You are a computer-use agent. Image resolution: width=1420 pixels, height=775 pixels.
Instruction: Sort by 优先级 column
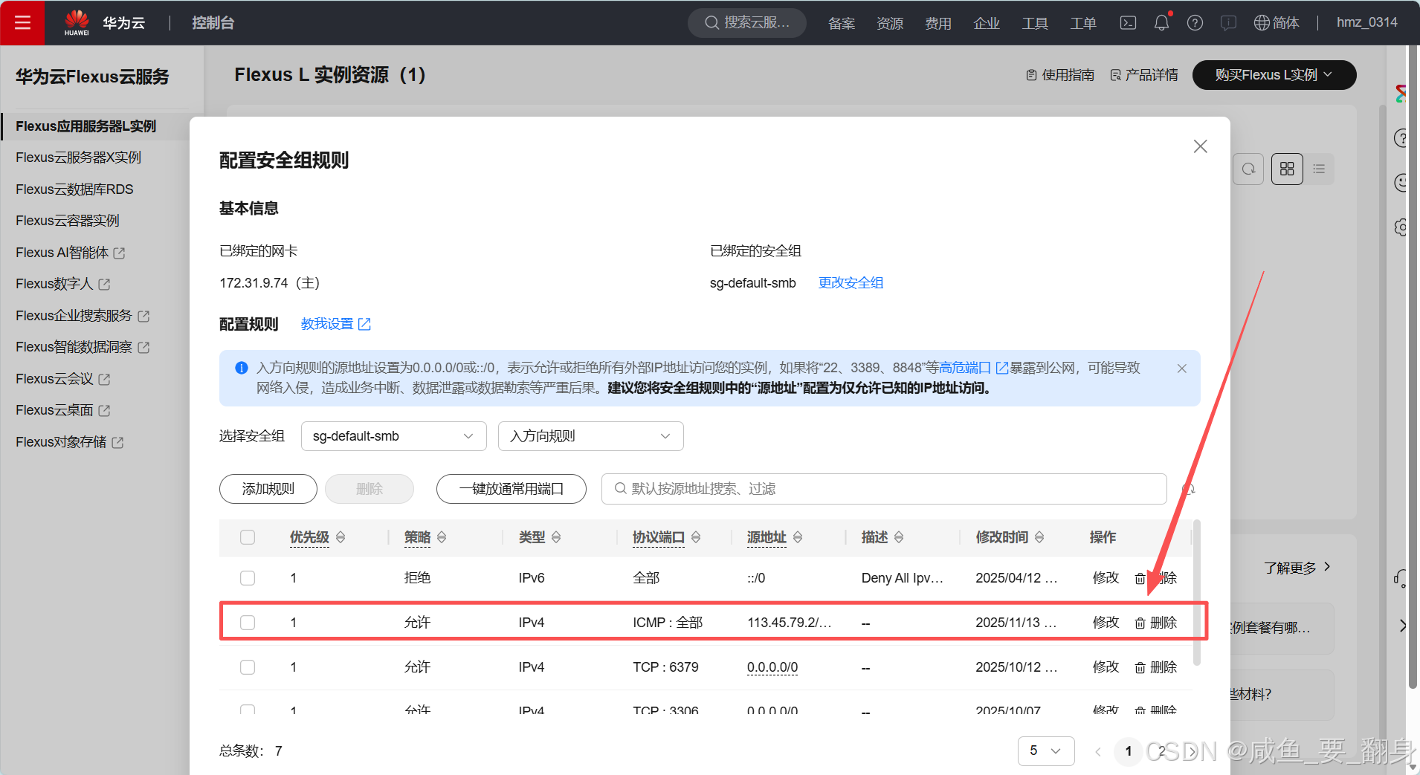click(341, 537)
